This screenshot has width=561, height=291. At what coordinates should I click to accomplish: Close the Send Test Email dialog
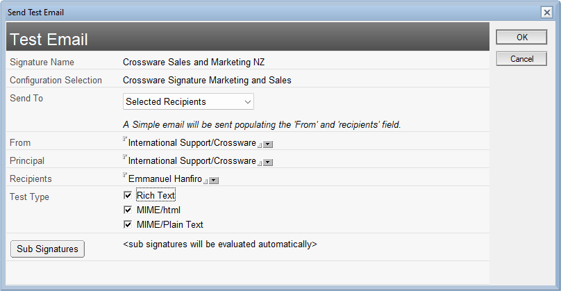(x=546, y=13)
